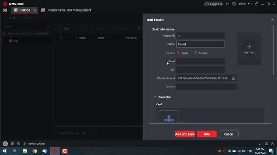Open the module grid menu icon
The width and height of the screenshot is (277, 155).
click(x=5, y=10)
